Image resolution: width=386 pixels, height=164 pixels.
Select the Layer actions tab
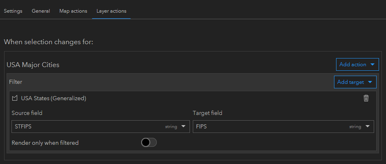pyautogui.click(x=111, y=11)
